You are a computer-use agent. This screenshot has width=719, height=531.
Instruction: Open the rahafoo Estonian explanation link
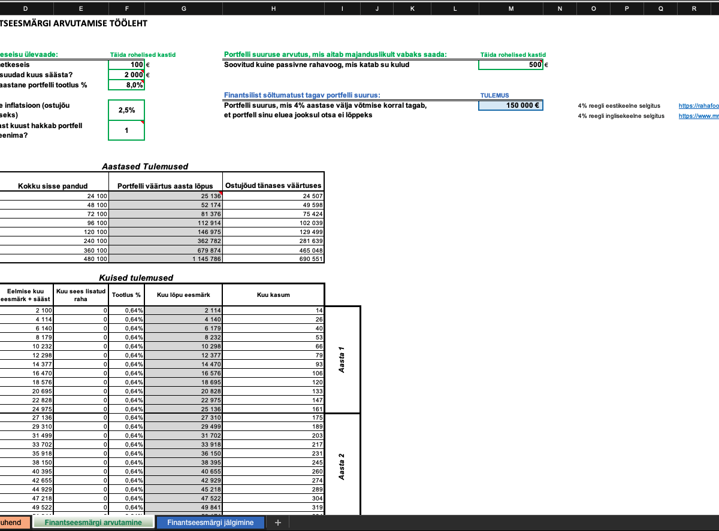click(x=698, y=106)
